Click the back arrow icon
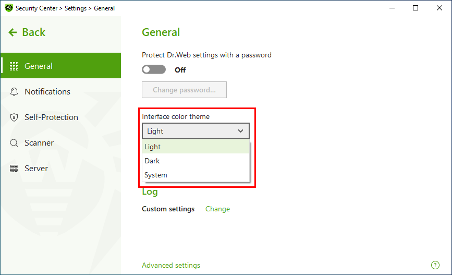The image size is (452, 275). (13, 32)
